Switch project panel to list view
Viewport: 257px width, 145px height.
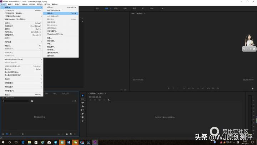(x=3, y=134)
